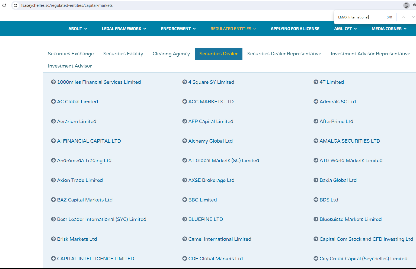Open the APPLYING FOR A LICENSE page
Screen dimensions: 416x269
(295, 29)
